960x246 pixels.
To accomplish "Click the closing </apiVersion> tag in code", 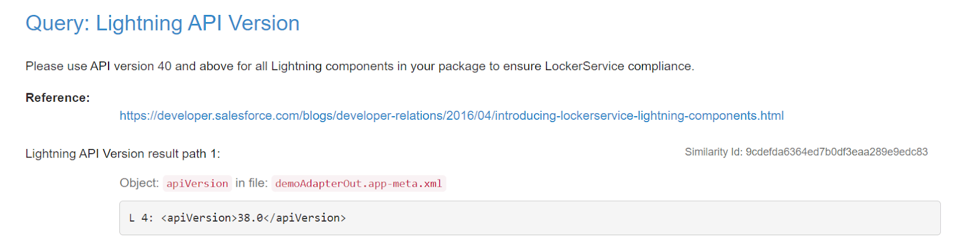I will (305, 218).
